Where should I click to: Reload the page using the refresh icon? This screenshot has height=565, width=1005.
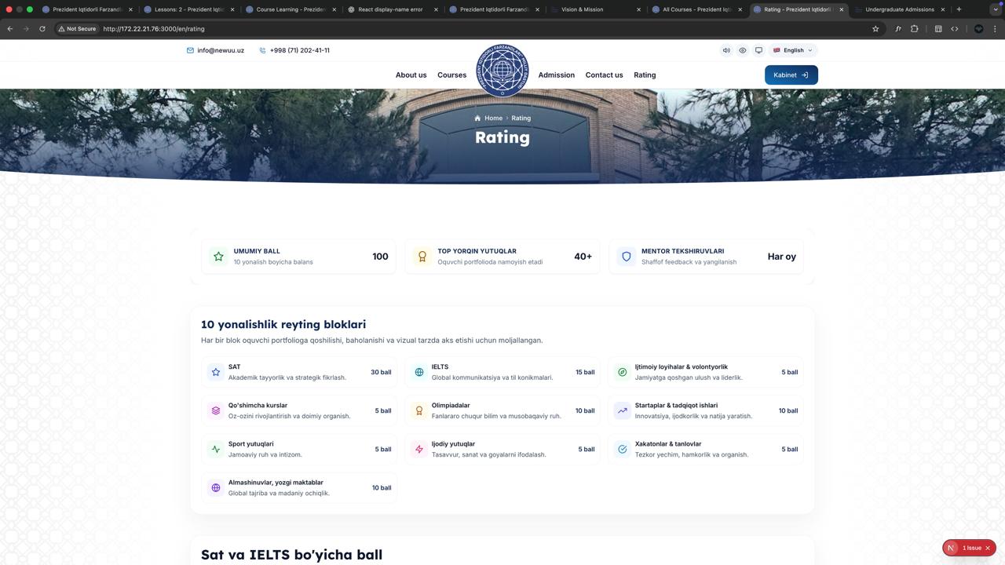[x=42, y=29]
